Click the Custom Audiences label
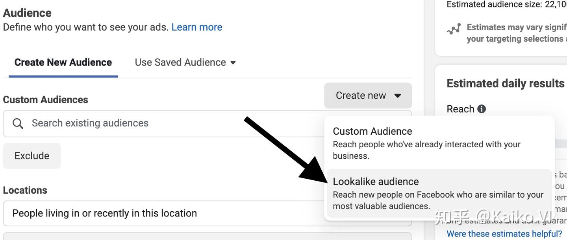The height and width of the screenshot is (240, 567). pyautogui.click(x=45, y=100)
